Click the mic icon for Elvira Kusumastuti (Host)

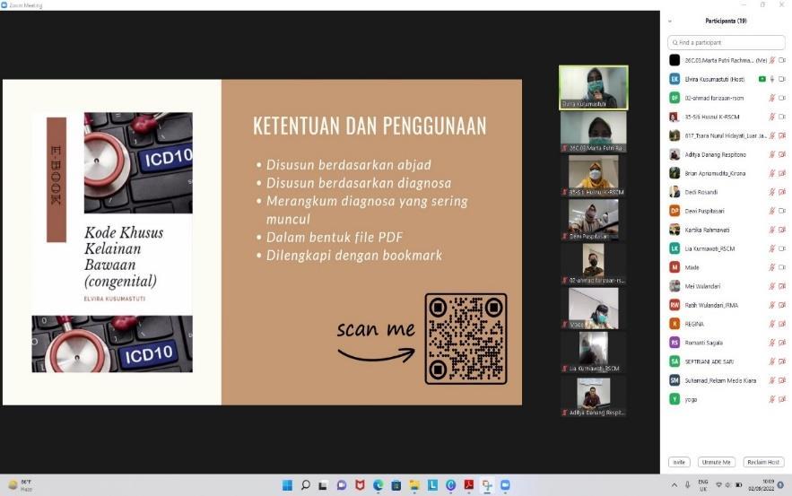point(771,79)
